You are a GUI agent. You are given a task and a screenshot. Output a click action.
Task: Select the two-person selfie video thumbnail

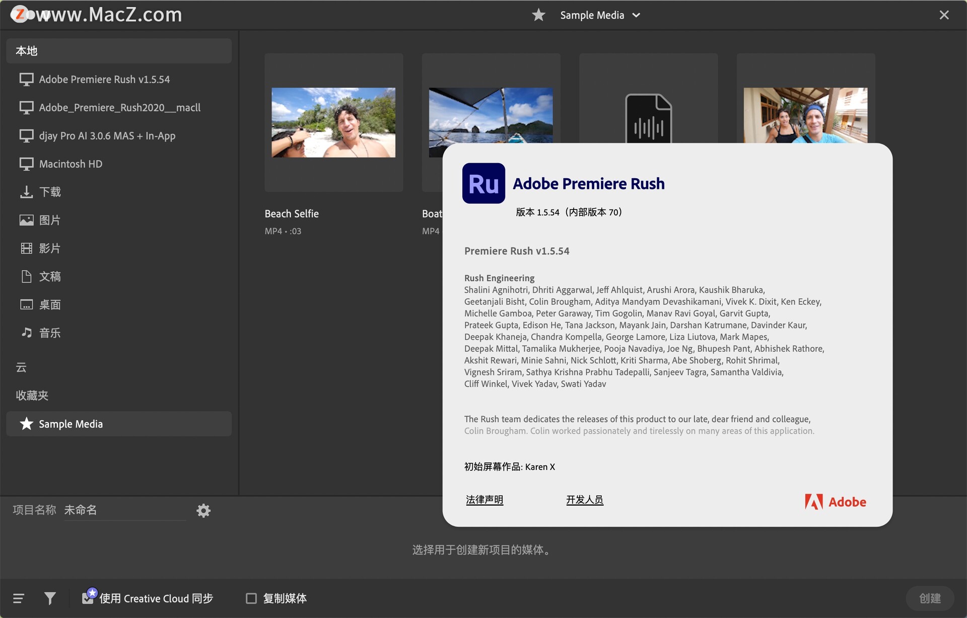[x=805, y=116]
